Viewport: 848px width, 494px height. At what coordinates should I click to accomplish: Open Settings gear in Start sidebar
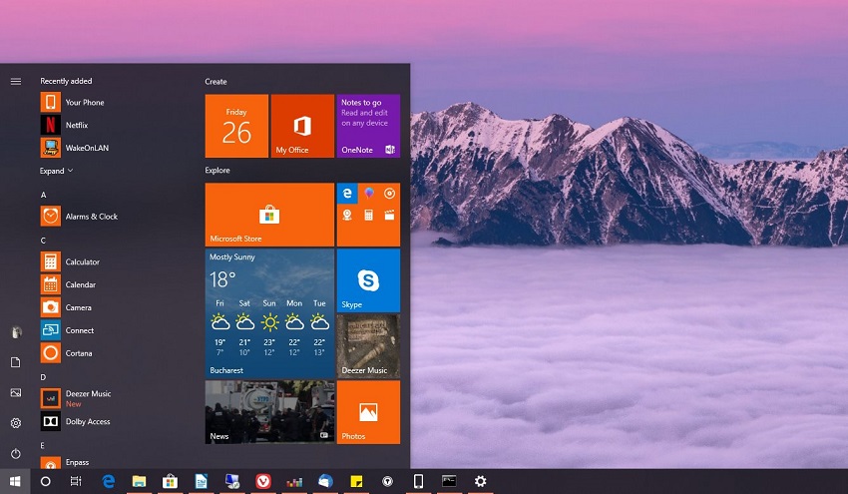tap(16, 423)
